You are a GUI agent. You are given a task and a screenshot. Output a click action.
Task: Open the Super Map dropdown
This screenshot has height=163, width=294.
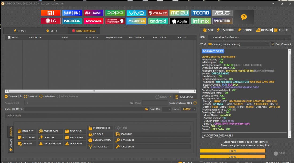[167, 109]
